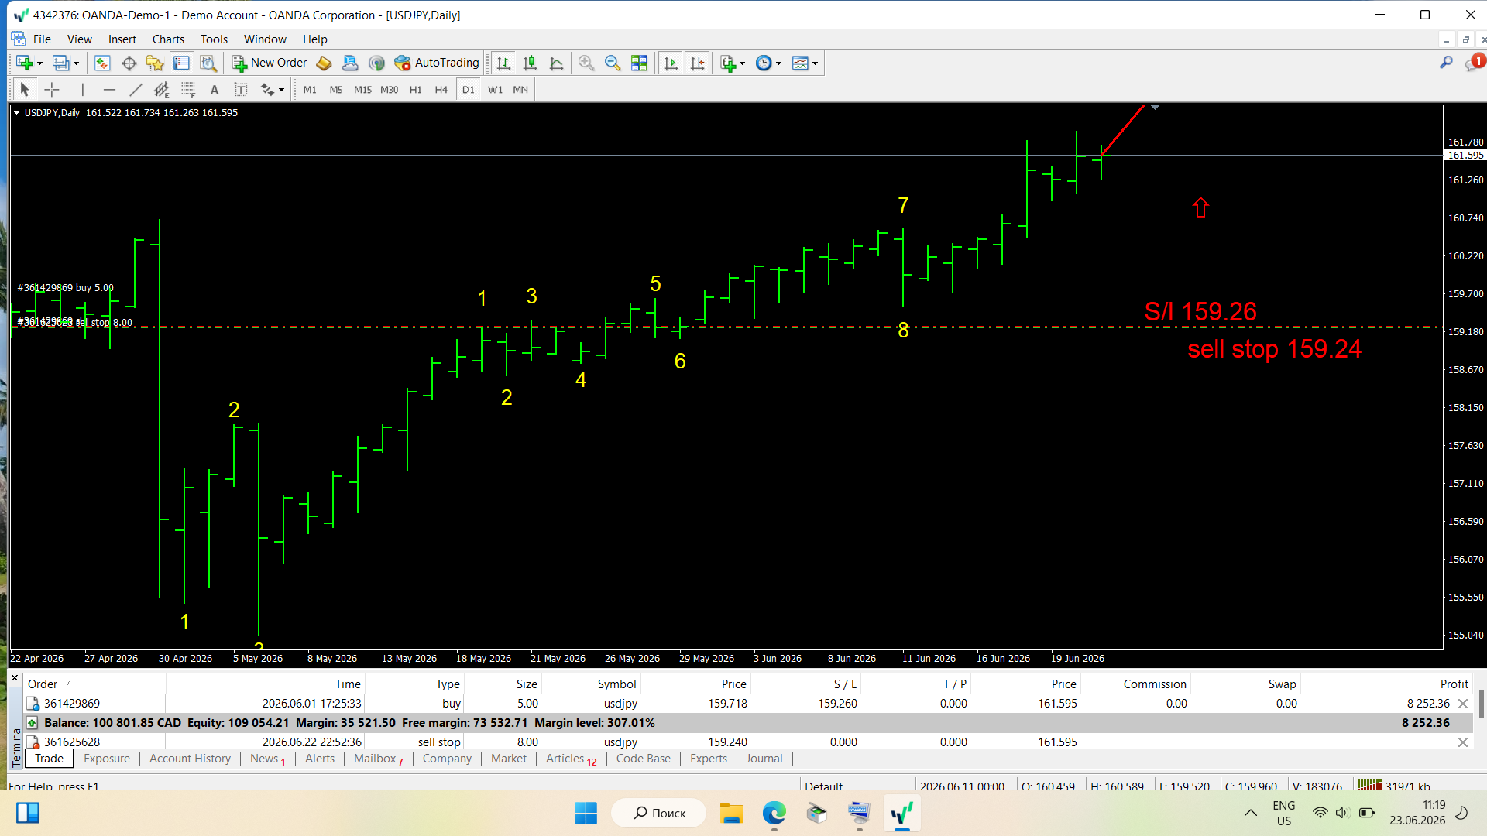Select the Fibonacci Retracement tool
The width and height of the screenshot is (1487, 836).
point(188,90)
